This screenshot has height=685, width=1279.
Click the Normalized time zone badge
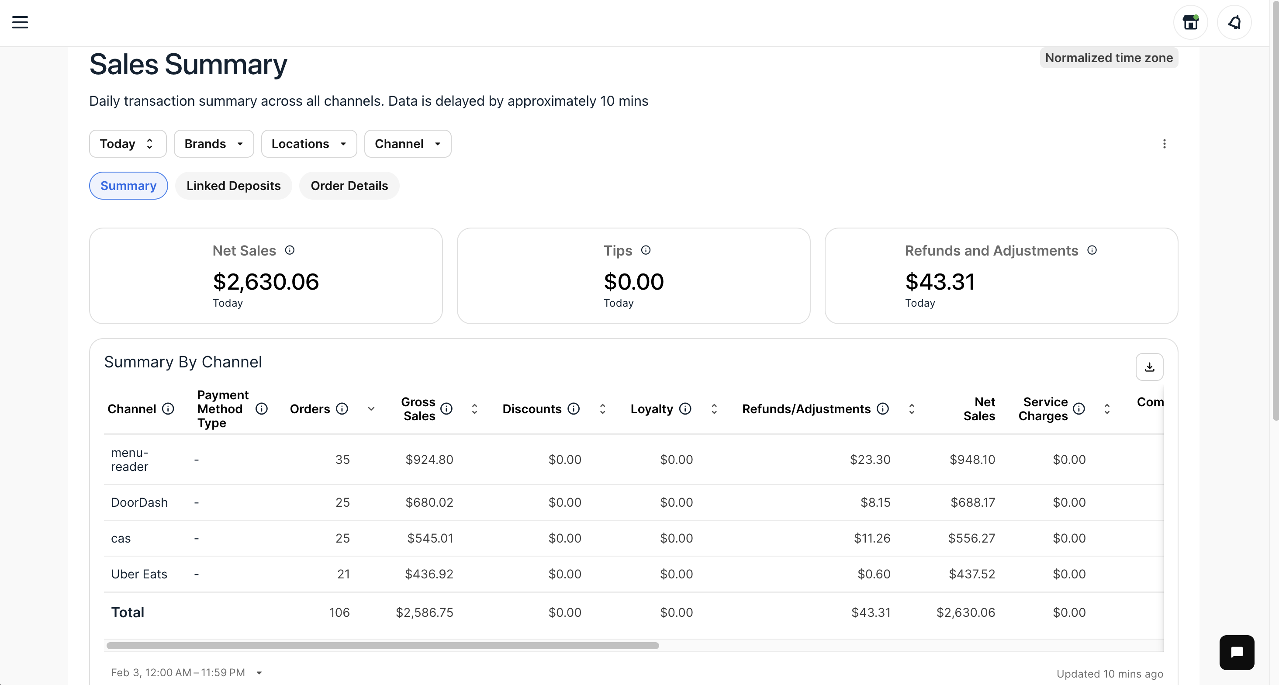pyautogui.click(x=1109, y=58)
